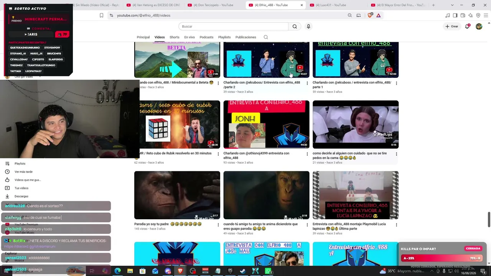Open the channel Publicaciones tab
Image resolution: width=491 pixels, height=276 pixels.
(x=246, y=37)
